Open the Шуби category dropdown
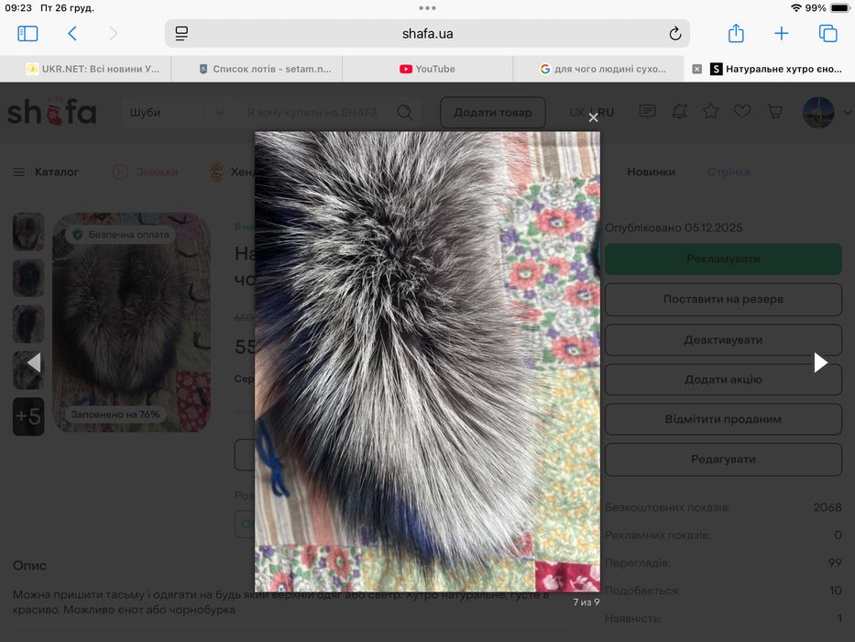 point(177,113)
